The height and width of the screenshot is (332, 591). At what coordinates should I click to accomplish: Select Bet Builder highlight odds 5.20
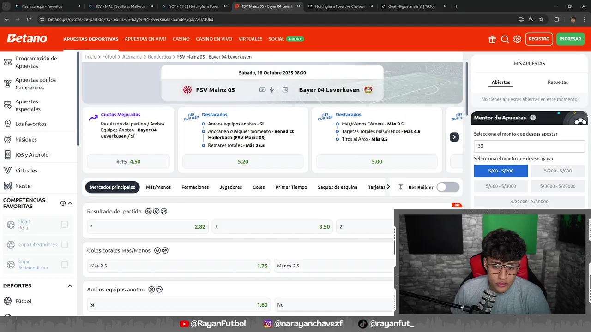point(243,162)
